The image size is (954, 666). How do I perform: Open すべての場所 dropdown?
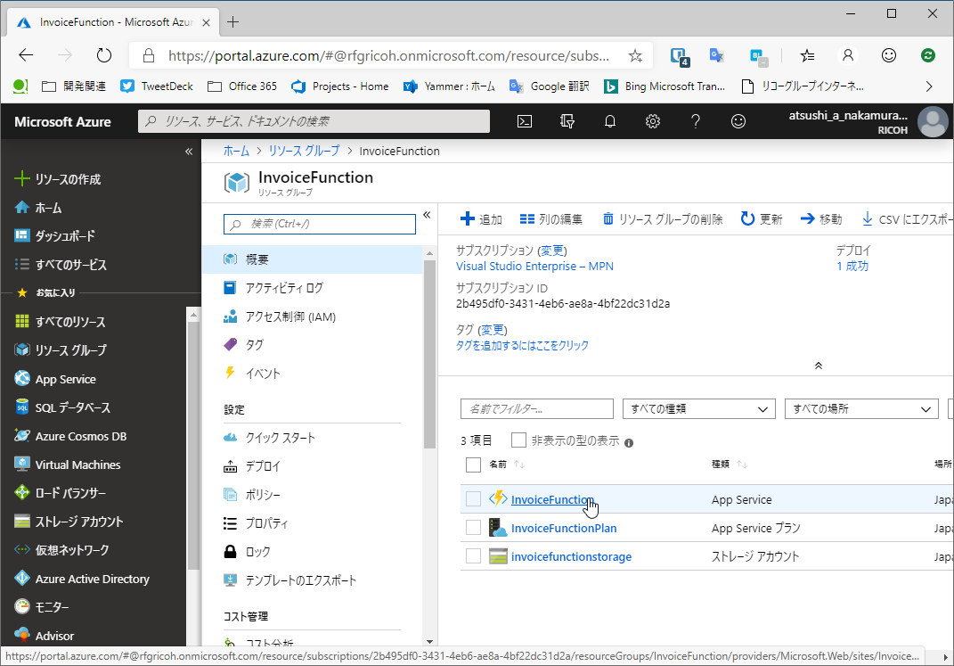860,408
